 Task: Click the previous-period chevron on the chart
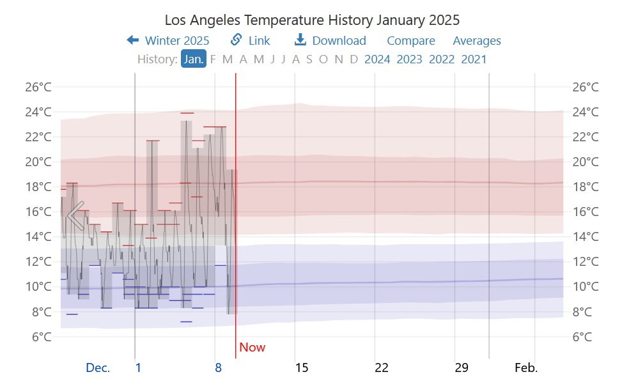point(75,215)
